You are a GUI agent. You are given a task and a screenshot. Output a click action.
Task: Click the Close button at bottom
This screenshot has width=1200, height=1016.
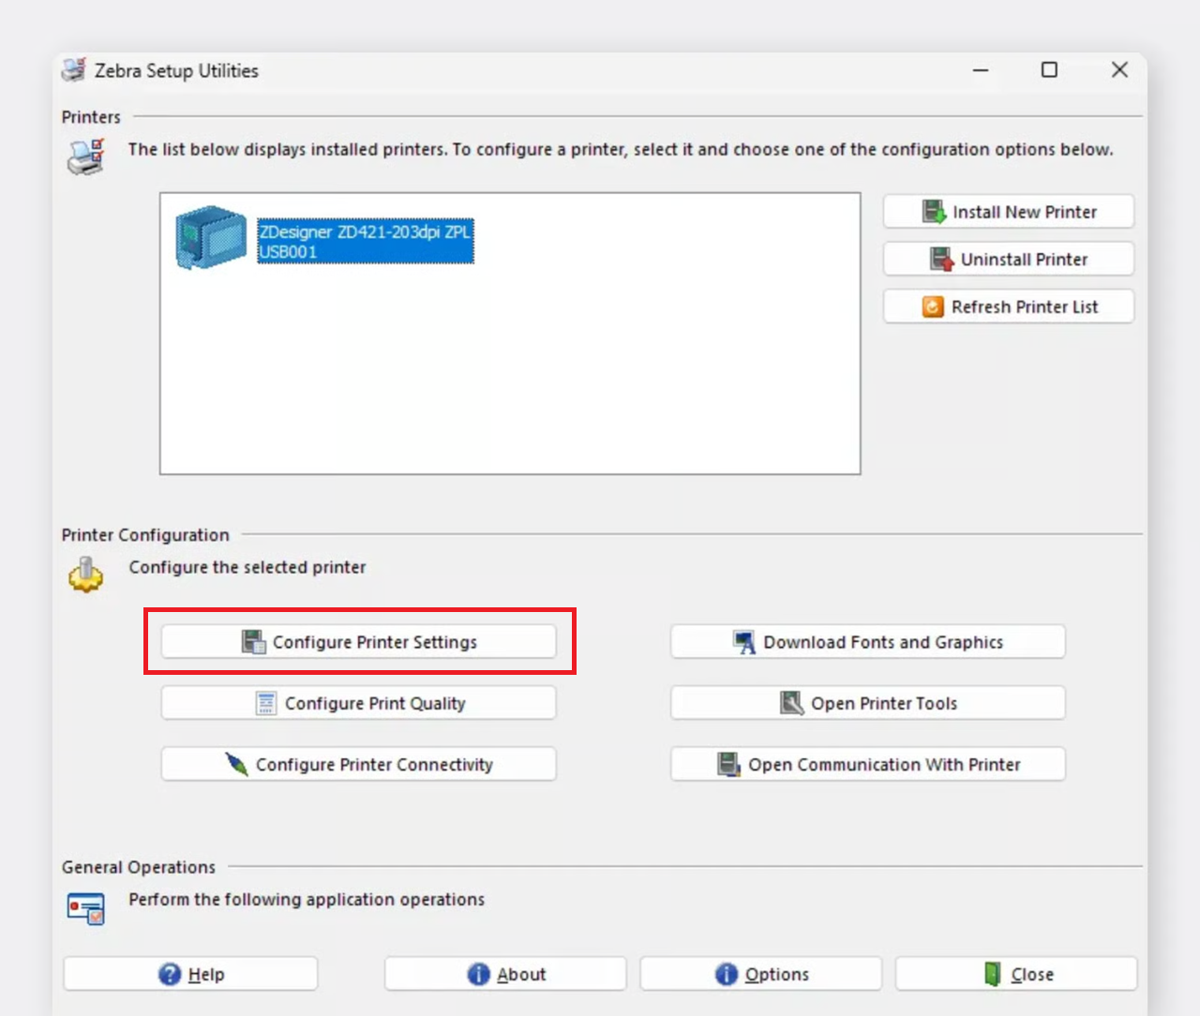tap(1016, 975)
